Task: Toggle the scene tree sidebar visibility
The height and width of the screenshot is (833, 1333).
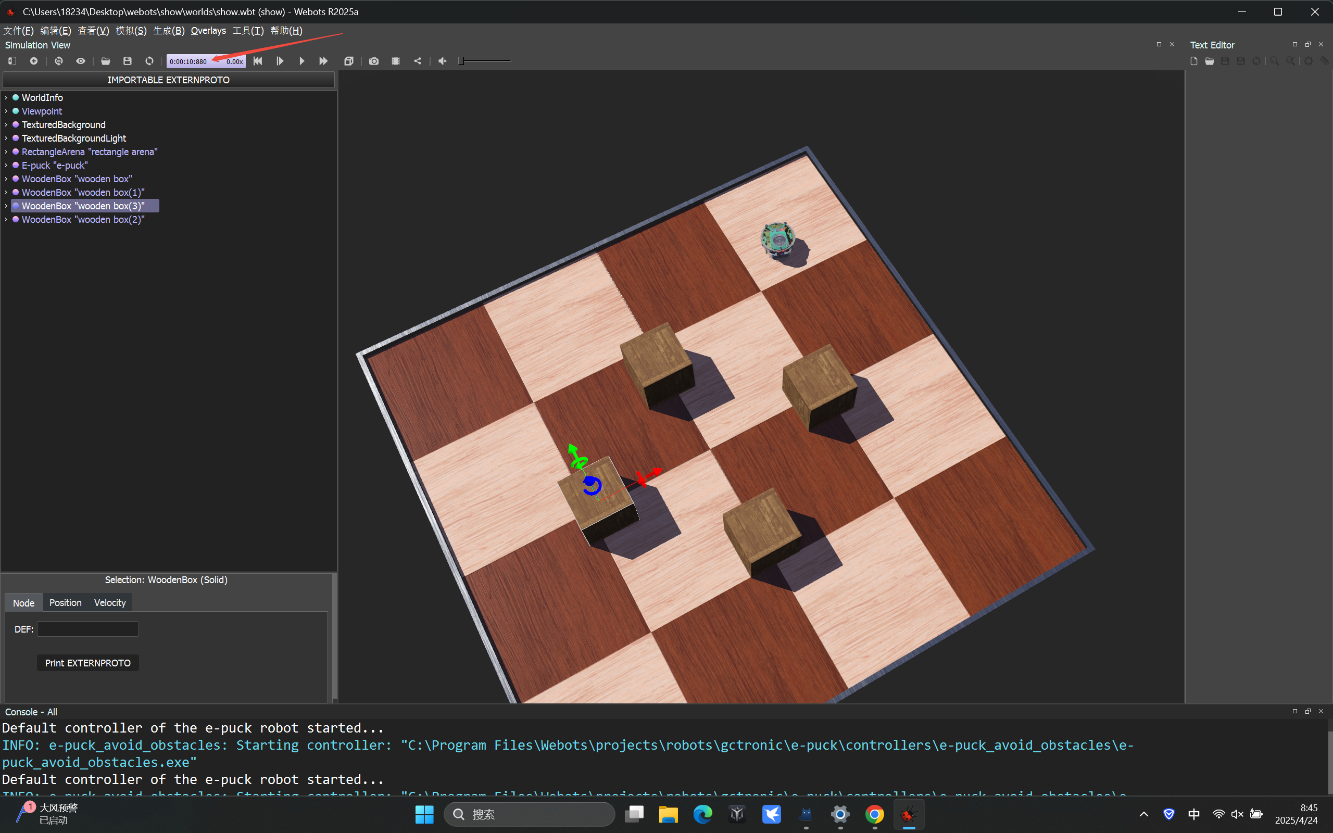Action: click(11, 61)
